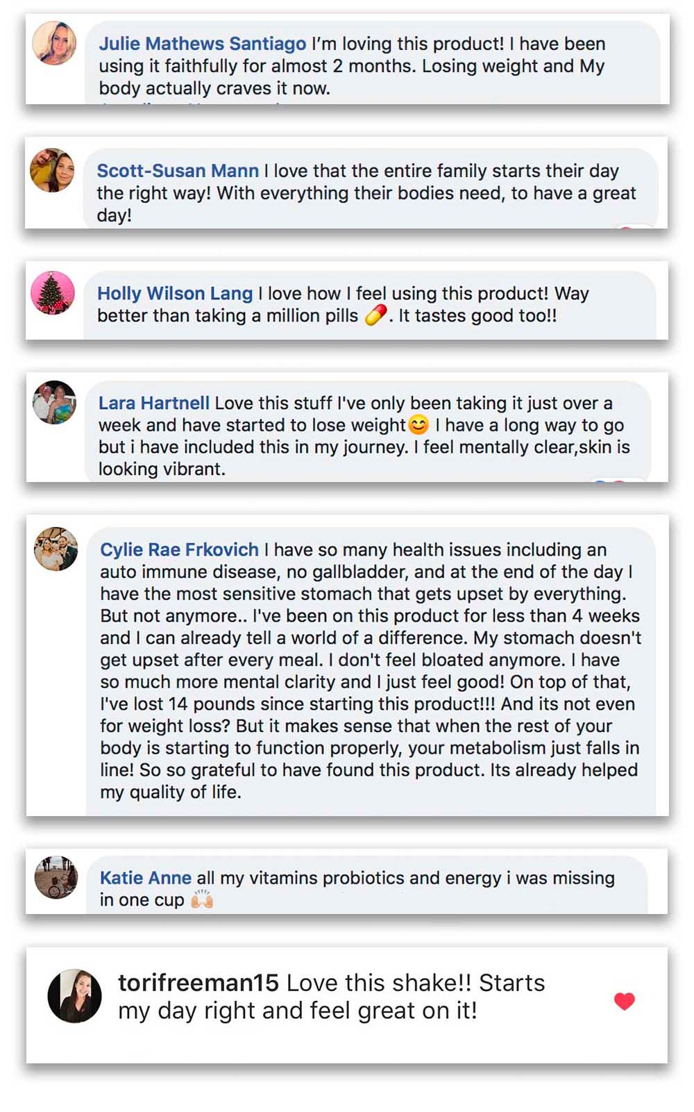Screen dimensions: 694x1112
Task: Toggle the red heart like on torifreeman15's comment
Action: tap(625, 1001)
